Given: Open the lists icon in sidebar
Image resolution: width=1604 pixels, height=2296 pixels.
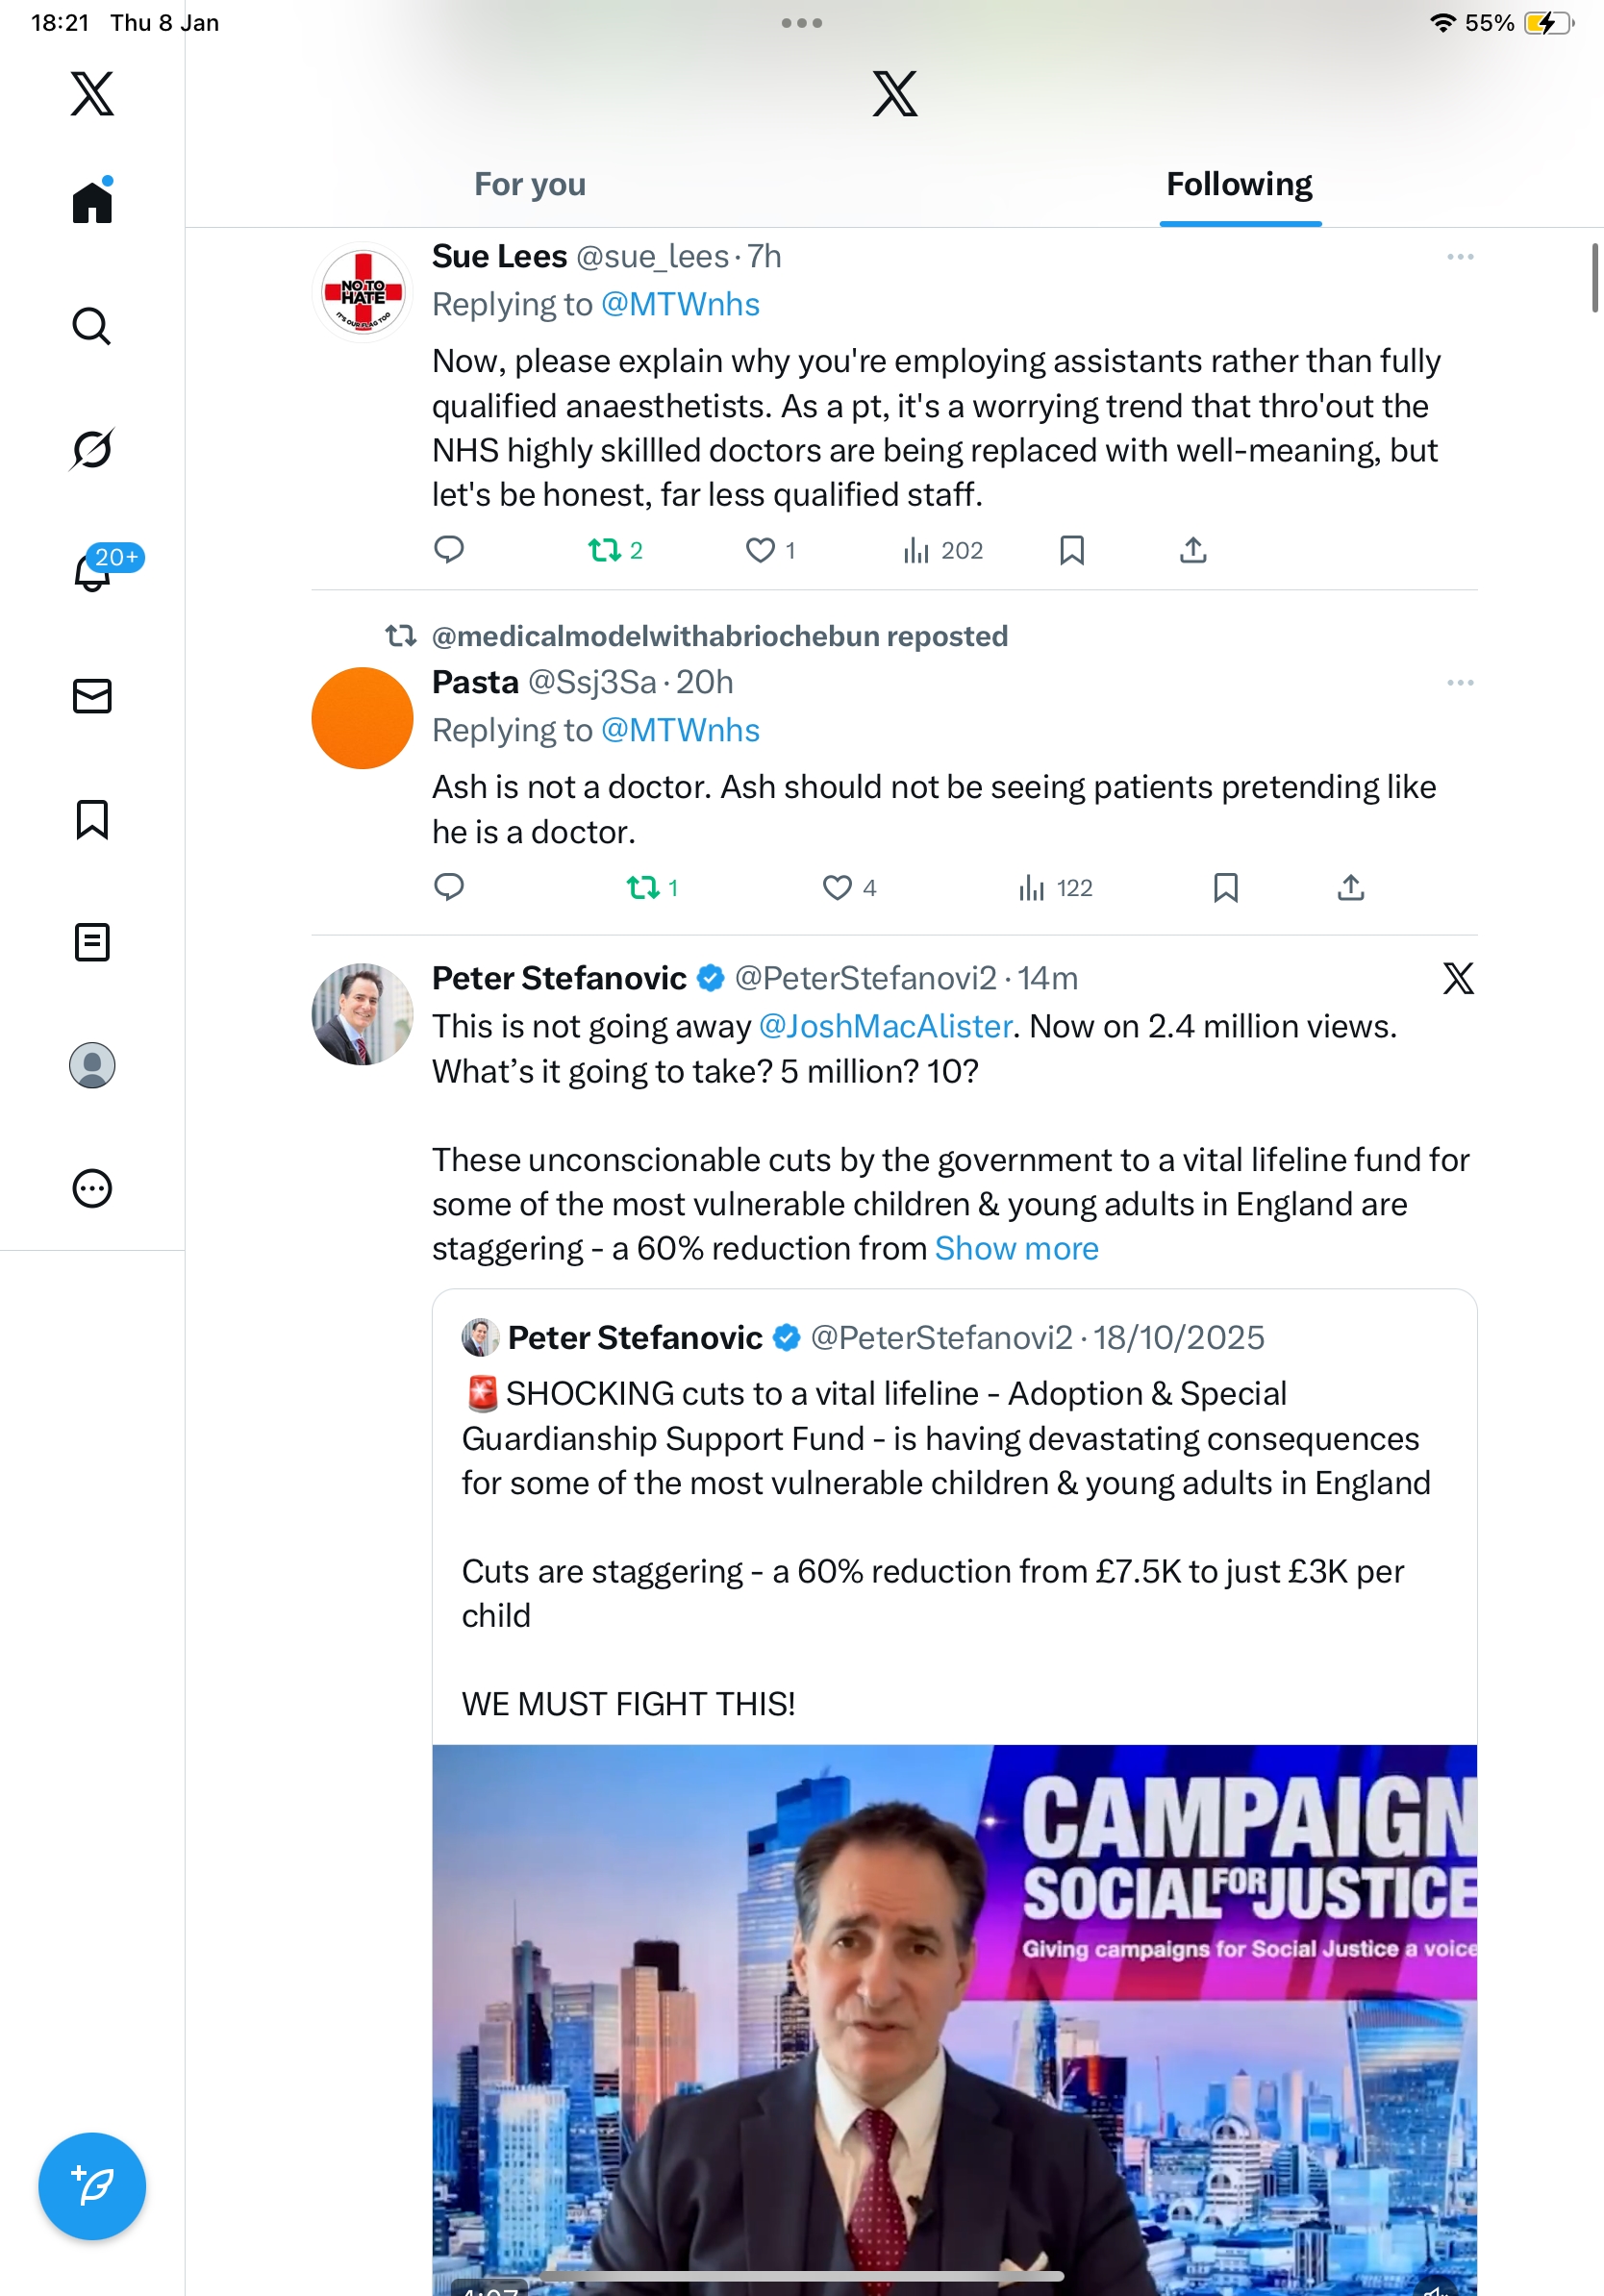Looking at the screenshot, I should coord(92,942).
